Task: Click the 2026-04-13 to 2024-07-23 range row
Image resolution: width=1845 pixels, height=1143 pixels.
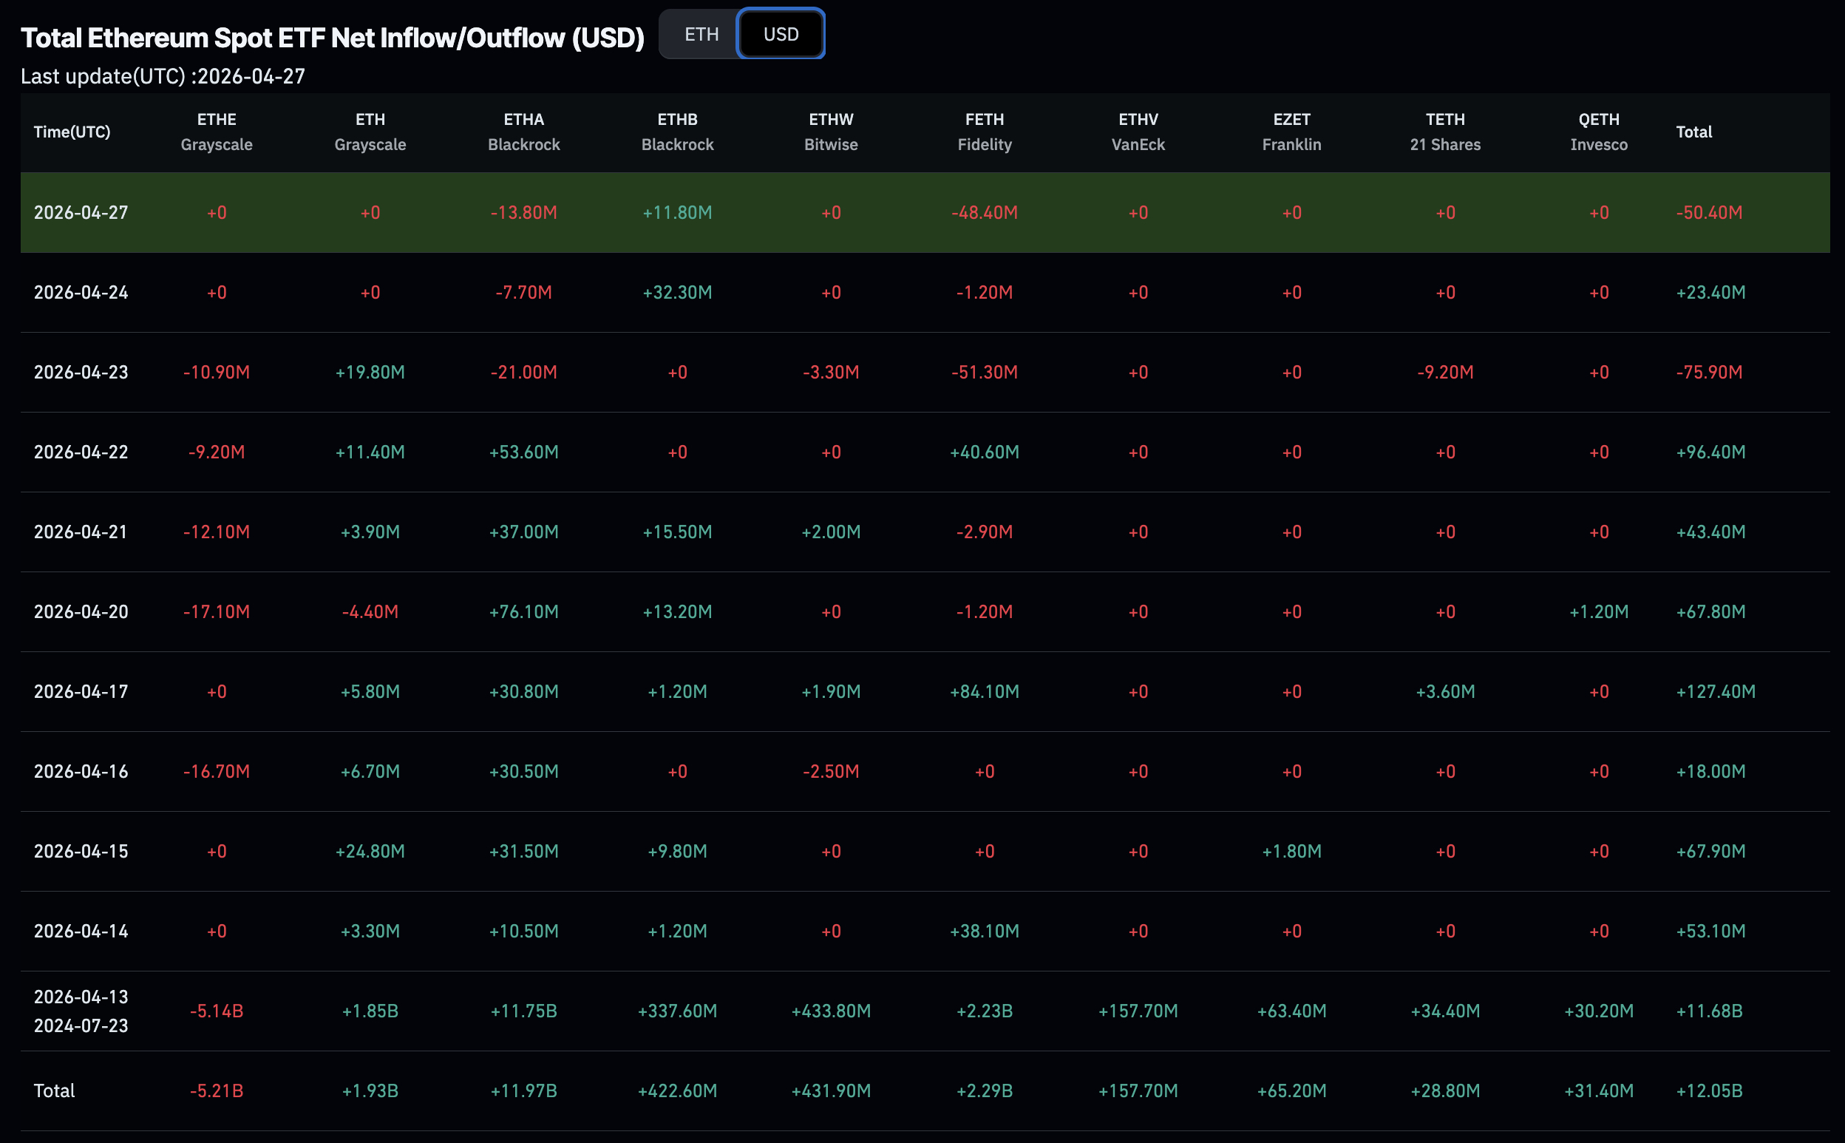Action: point(81,1011)
